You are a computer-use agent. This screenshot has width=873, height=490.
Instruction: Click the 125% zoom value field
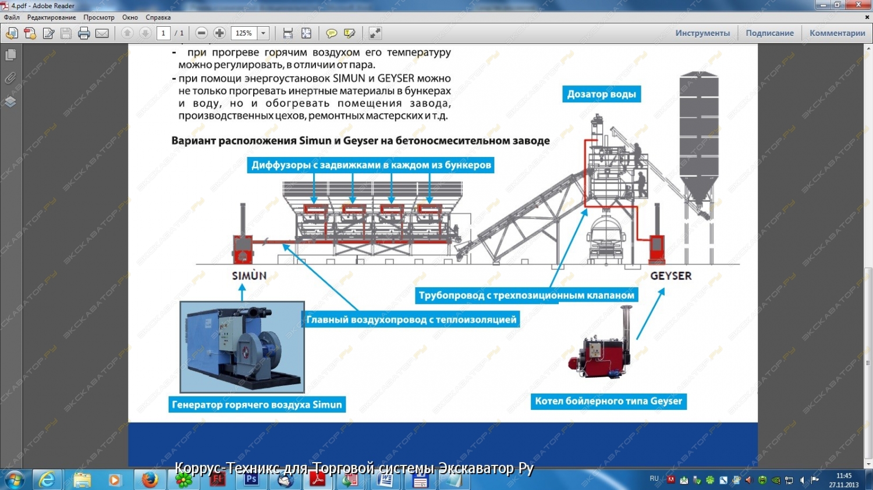(244, 33)
